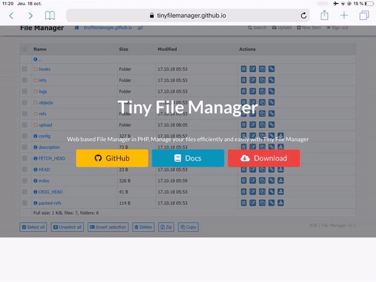Open the upload folder link

point(46,125)
